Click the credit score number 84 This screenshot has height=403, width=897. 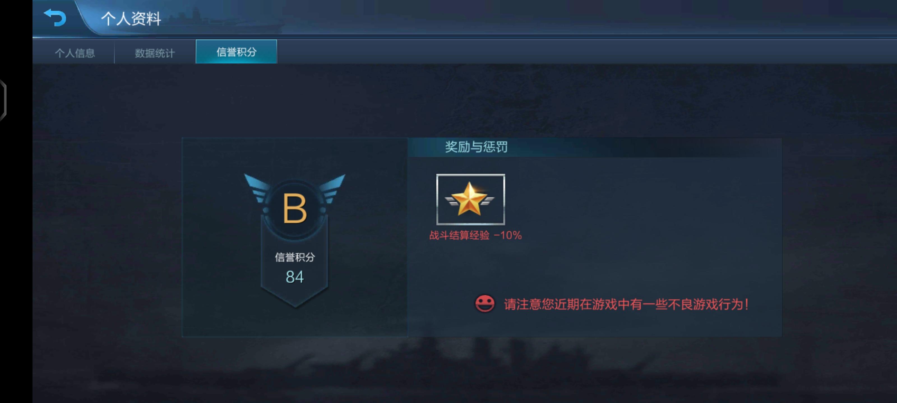(295, 277)
